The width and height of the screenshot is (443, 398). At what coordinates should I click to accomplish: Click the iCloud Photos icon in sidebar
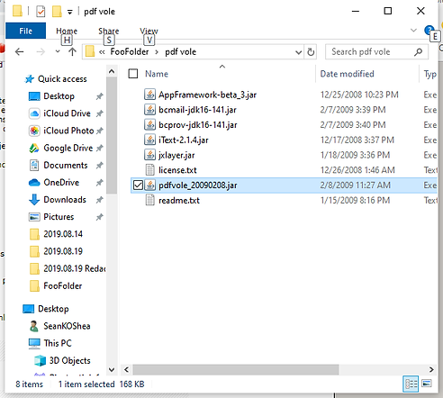coord(34,131)
